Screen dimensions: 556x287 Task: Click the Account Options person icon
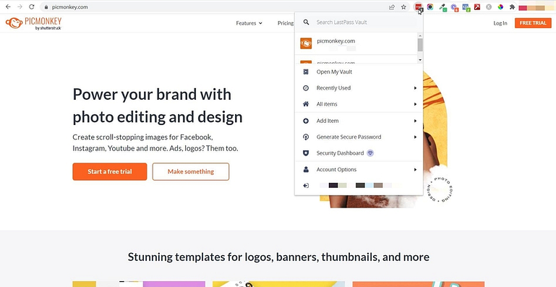(x=306, y=170)
